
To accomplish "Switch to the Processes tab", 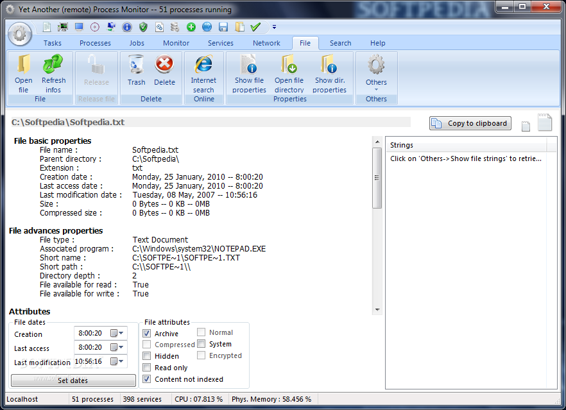I will (x=95, y=43).
